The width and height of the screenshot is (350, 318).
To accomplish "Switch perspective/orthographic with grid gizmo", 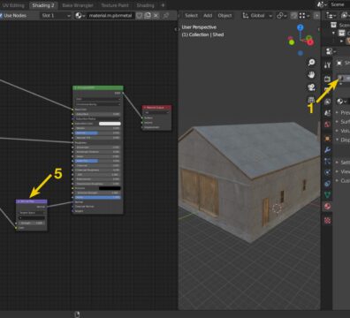I will click(x=311, y=100).
